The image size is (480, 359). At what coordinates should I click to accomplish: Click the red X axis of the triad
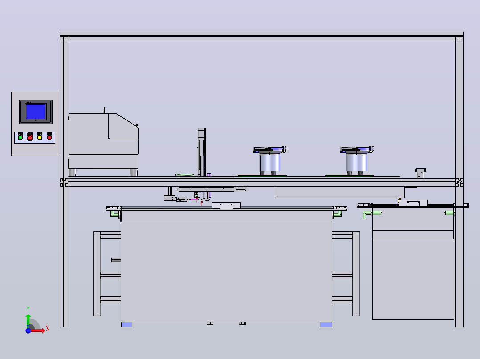click(39, 330)
